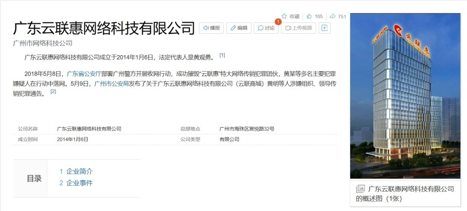
Task: Open the 讨论 discussion button
Action: pos(266,28)
